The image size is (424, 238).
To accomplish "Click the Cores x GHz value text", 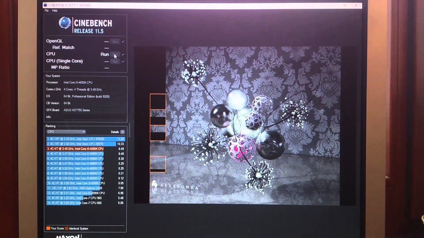I will pyautogui.click(x=82, y=89).
